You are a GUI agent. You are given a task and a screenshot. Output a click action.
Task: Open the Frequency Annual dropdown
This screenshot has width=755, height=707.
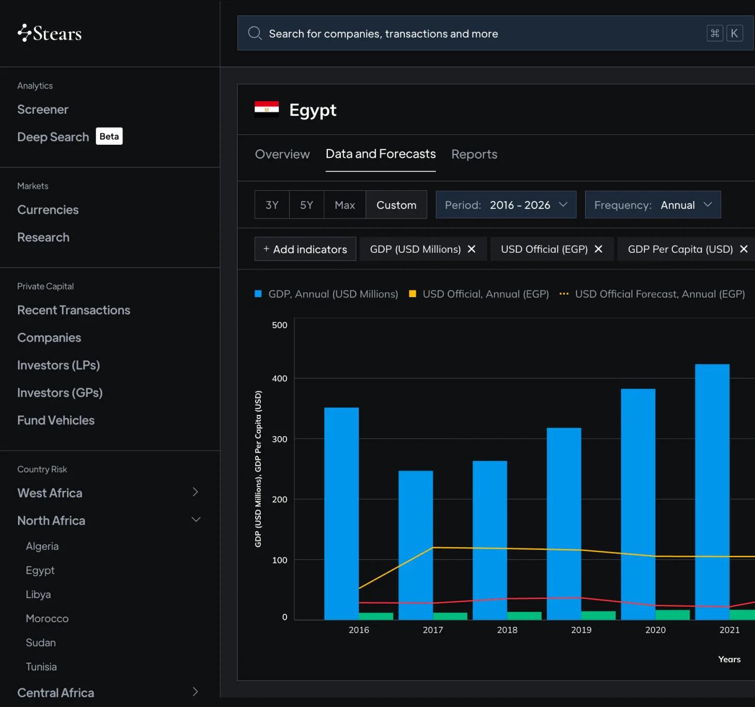coord(653,205)
